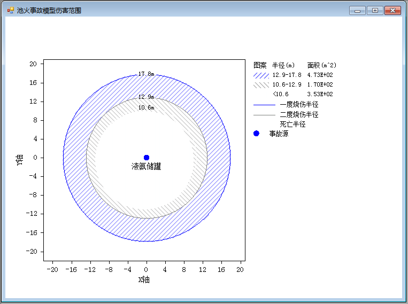The image size is (408, 304).
Task: Click the blue hatched first-degree burn ring
Action: pyautogui.click(x=75, y=158)
